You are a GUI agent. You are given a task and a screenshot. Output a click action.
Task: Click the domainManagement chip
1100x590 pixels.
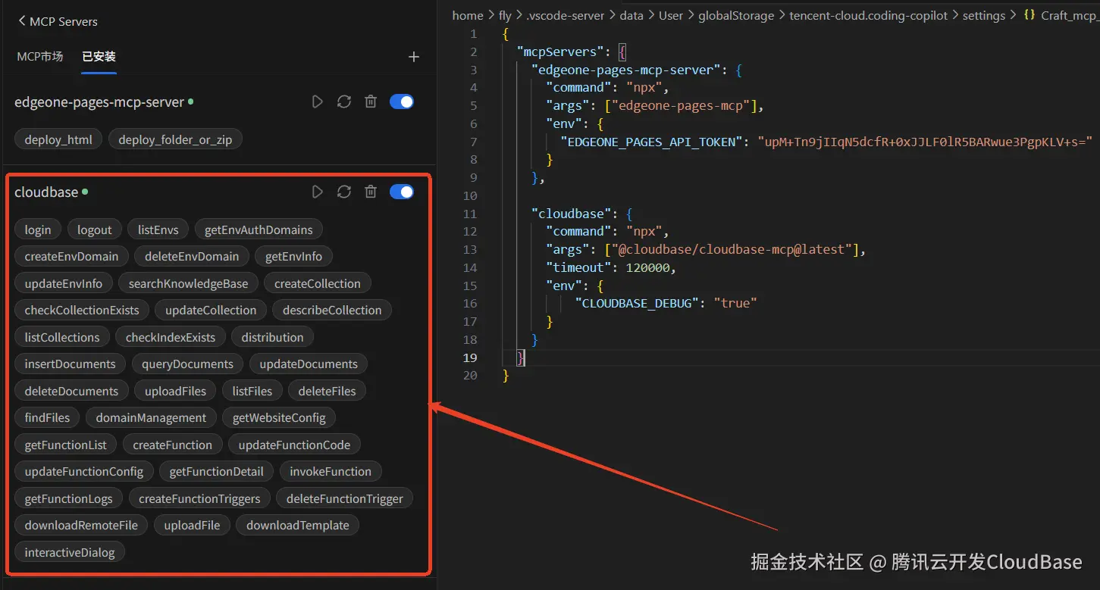click(x=151, y=417)
